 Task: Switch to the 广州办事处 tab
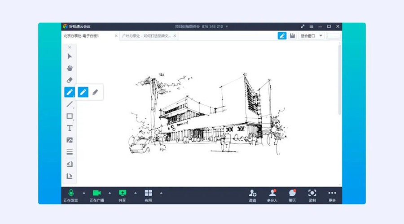pyautogui.click(x=146, y=36)
